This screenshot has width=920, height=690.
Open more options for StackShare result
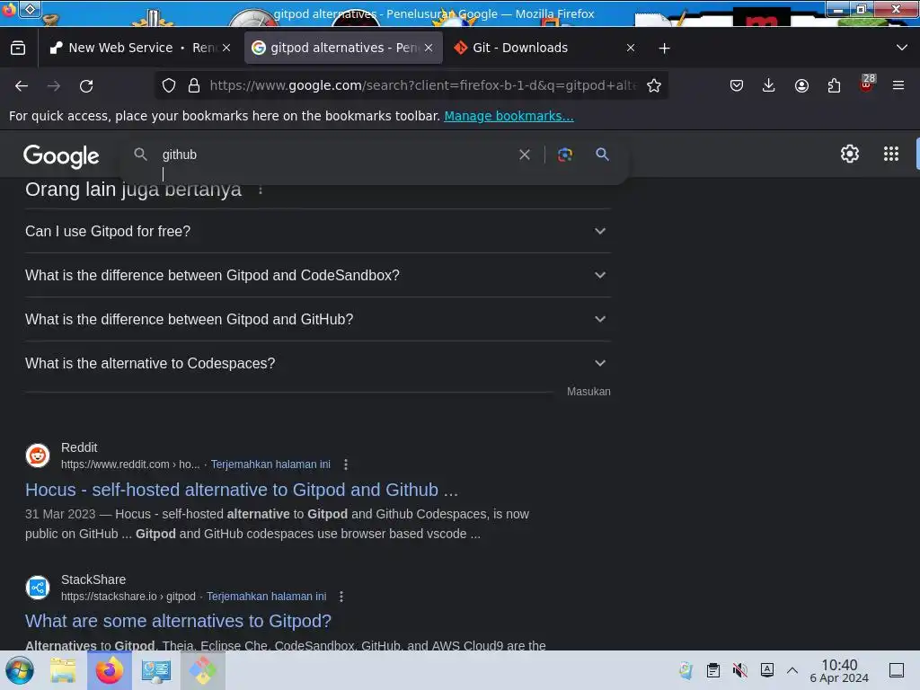[x=341, y=597]
